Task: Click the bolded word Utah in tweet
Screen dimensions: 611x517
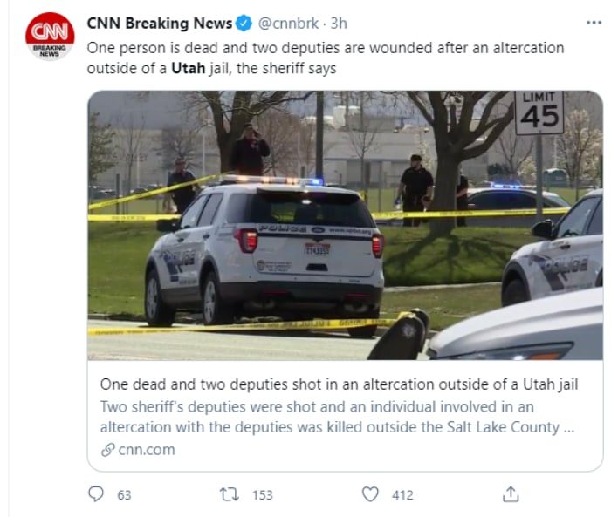Action: [x=189, y=69]
